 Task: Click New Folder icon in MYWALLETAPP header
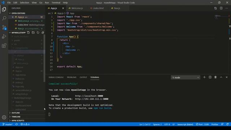33,32
